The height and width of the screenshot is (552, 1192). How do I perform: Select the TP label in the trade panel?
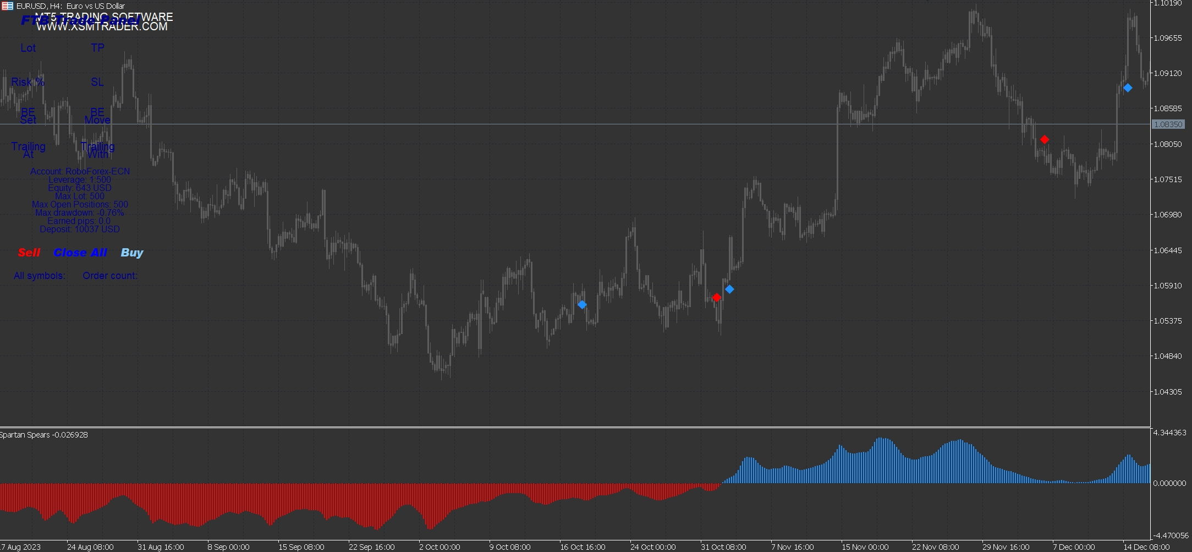coord(97,48)
